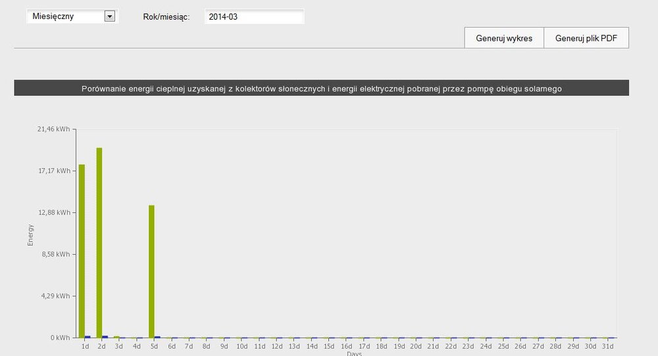
Task: Click the 15d label on the days axis
Action: (329, 346)
